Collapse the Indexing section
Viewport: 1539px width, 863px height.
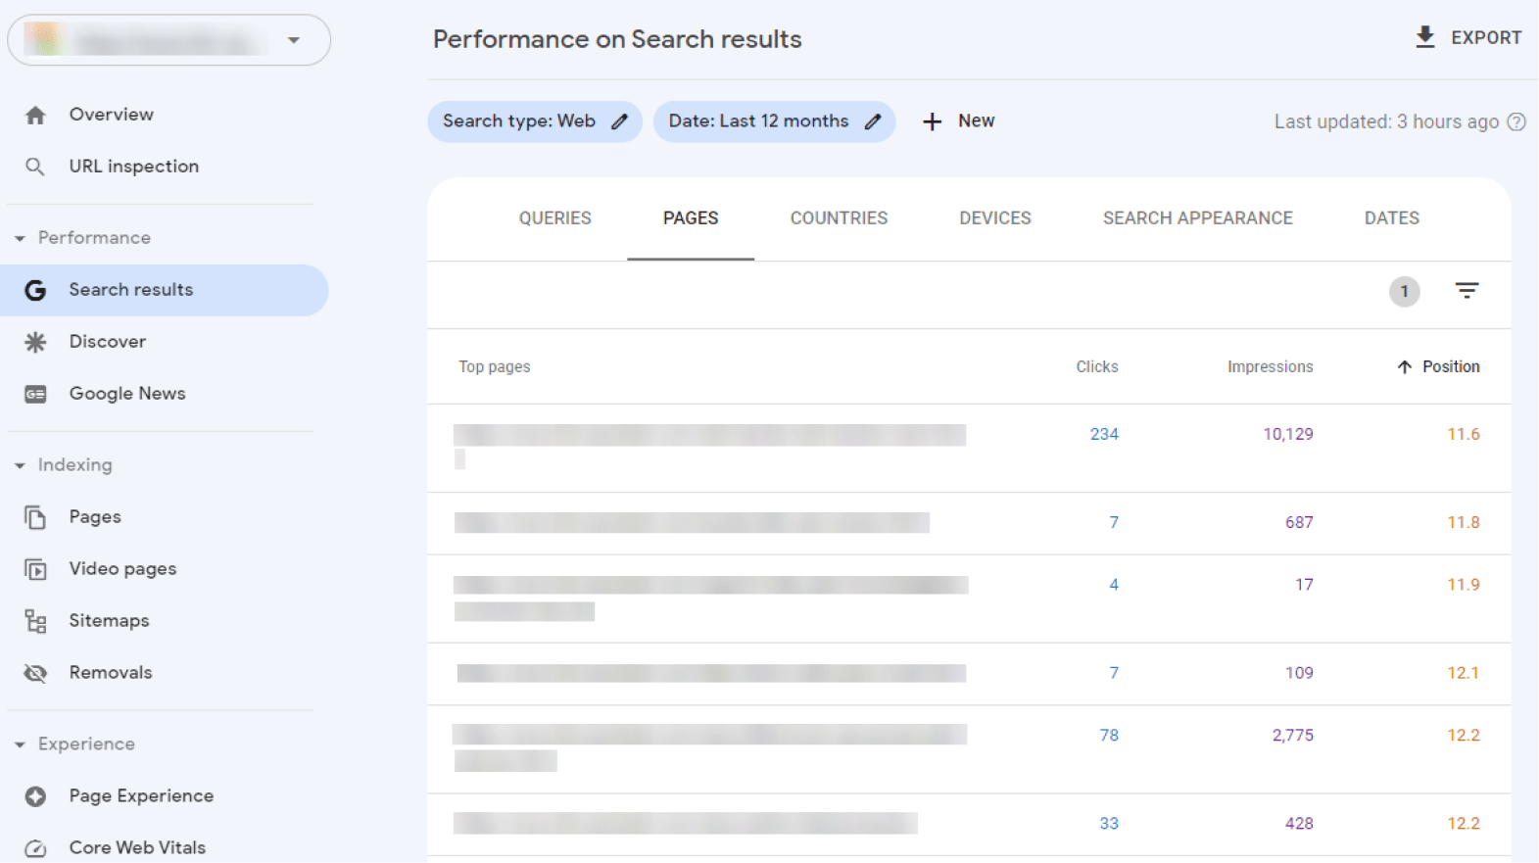tap(20, 465)
